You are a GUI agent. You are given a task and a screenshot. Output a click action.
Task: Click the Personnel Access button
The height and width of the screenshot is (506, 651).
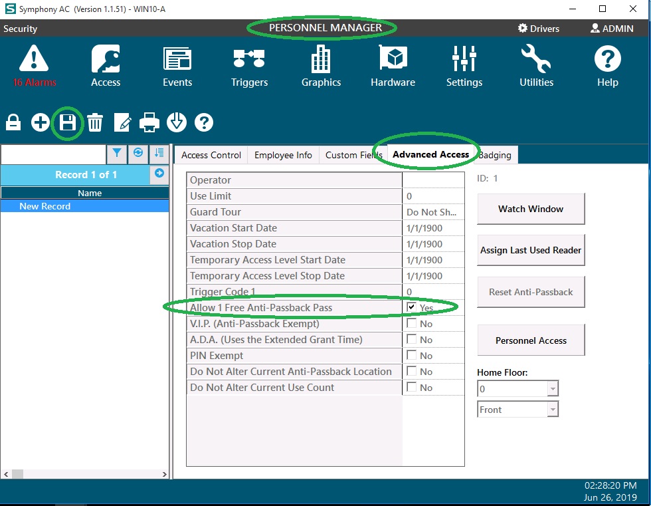click(x=531, y=340)
